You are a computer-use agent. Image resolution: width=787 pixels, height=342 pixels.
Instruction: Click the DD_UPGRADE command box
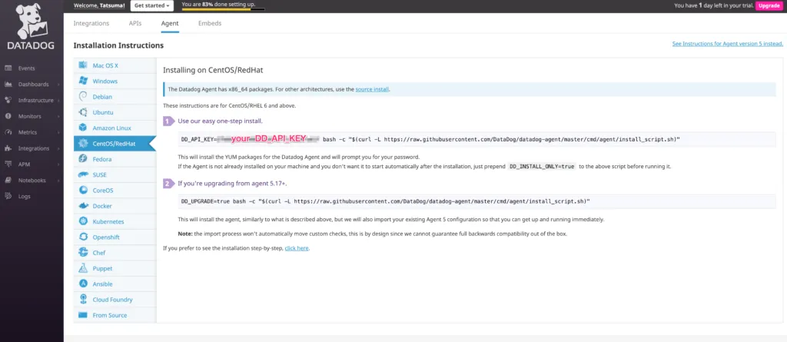tap(476, 201)
